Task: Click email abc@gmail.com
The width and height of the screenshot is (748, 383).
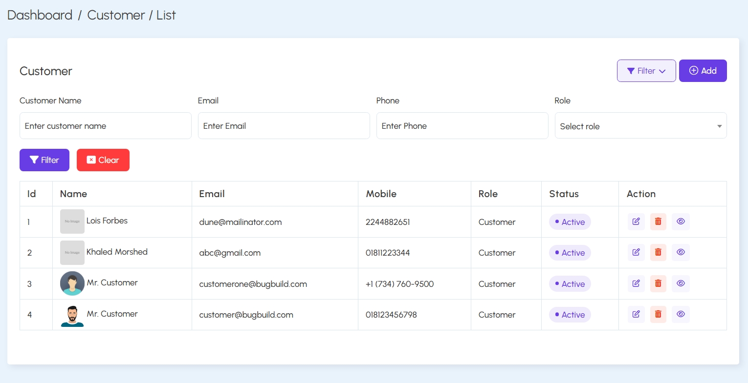Action: 230,253
